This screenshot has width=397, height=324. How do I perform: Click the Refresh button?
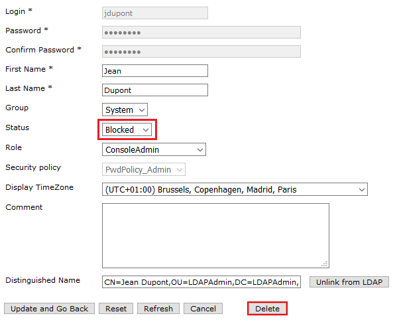[158, 309]
